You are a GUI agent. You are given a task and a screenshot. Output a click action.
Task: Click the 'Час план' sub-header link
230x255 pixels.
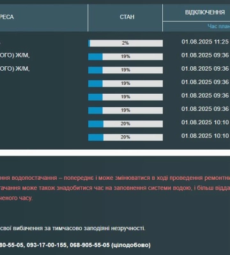(x=218, y=26)
